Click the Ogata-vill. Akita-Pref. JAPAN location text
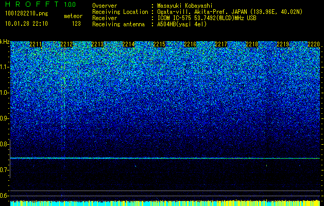Viewport: 324px width, 206px height. pyautogui.click(x=229, y=12)
